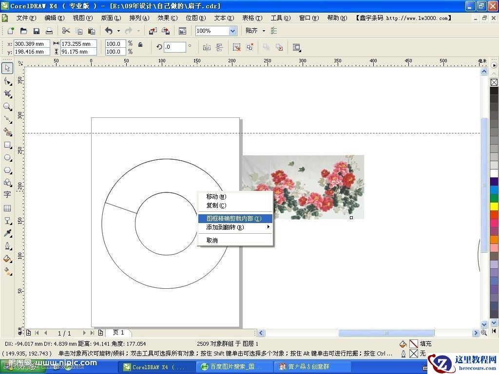Click the Import icon in toolbar
The height and width of the screenshot is (374, 499).
point(153,31)
